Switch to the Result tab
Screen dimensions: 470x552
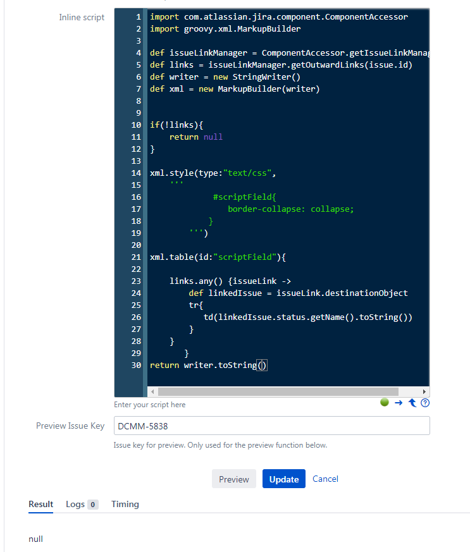pos(41,504)
